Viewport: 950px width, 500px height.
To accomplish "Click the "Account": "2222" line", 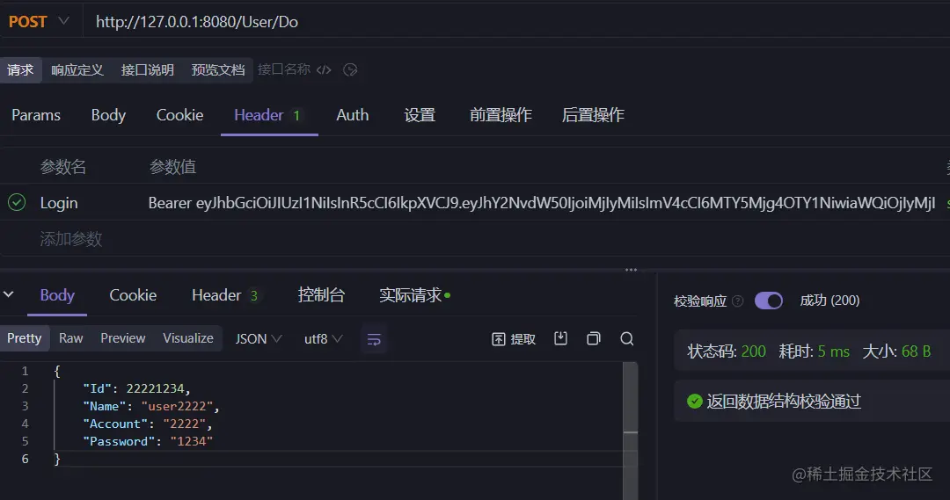I will (x=147, y=424).
